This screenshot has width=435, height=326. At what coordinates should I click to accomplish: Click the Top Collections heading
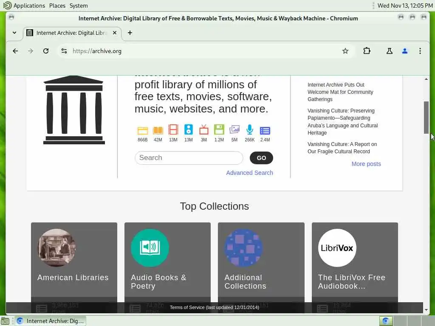tap(215, 206)
